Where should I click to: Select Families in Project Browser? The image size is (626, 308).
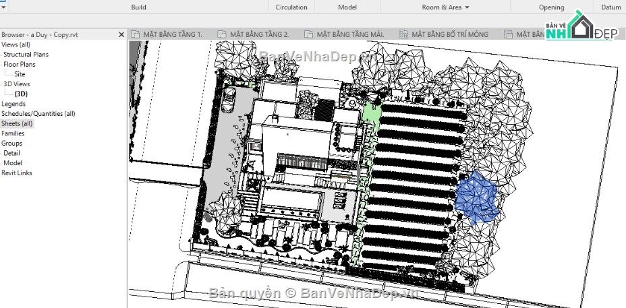click(13, 133)
